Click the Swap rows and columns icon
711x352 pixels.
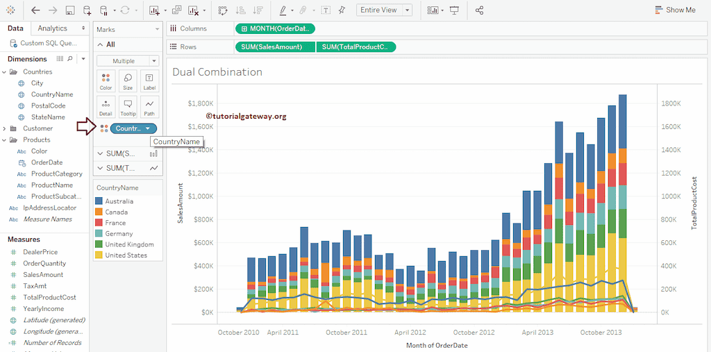223,10
